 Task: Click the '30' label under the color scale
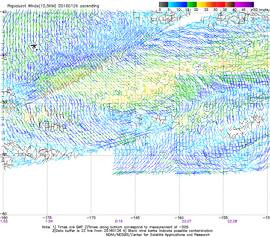tap(215, 9)
